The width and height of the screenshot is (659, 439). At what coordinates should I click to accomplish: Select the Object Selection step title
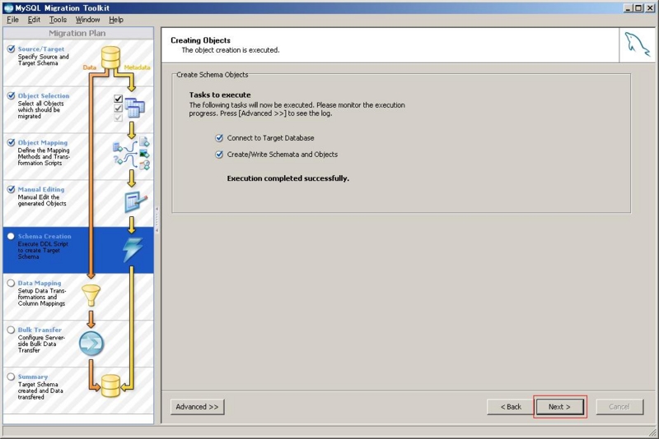[x=44, y=96]
